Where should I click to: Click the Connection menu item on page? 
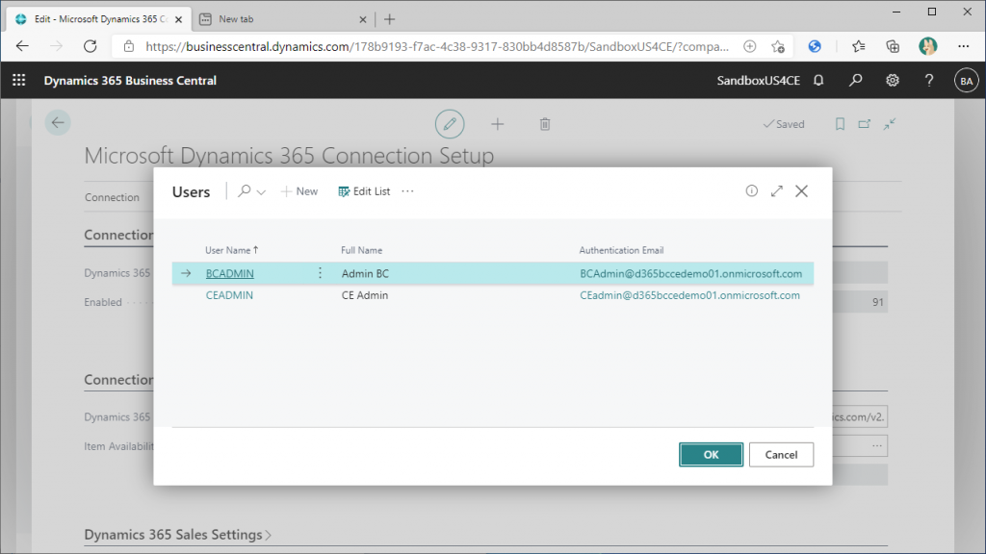coord(112,197)
